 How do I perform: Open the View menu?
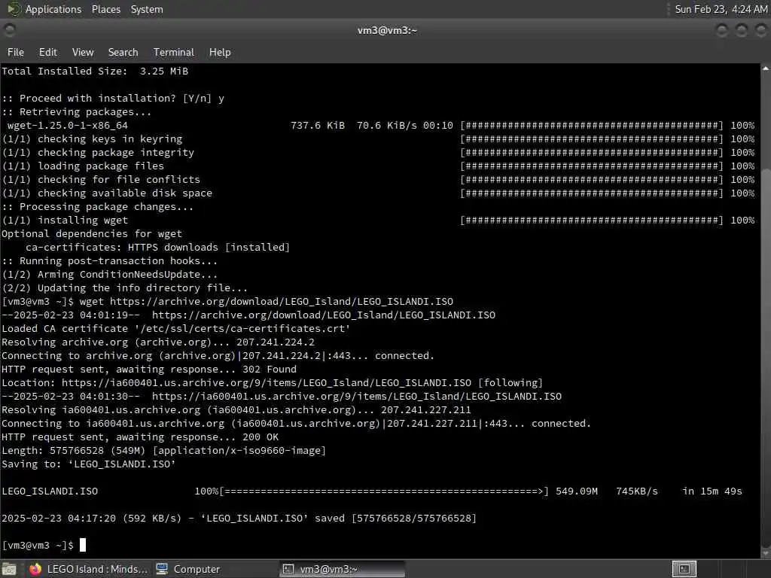coord(83,52)
